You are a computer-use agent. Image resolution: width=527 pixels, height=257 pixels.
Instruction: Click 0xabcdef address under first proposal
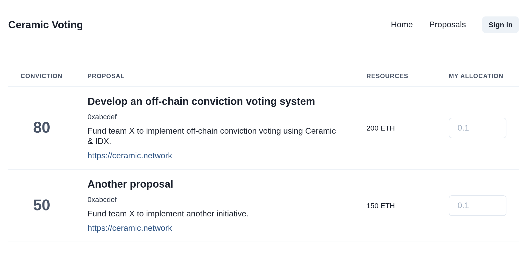pos(102,117)
